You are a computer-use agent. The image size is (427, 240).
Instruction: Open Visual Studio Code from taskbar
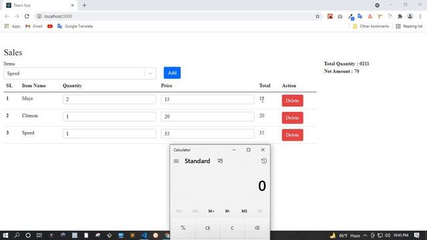[x=144, y=235]
